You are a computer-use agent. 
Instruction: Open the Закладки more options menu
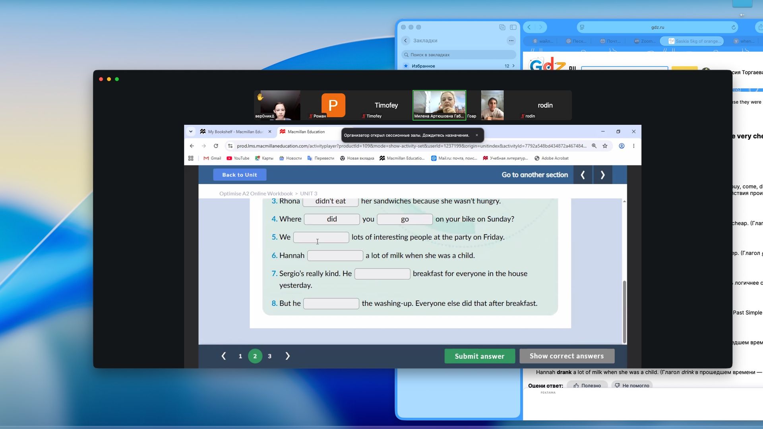511,41
